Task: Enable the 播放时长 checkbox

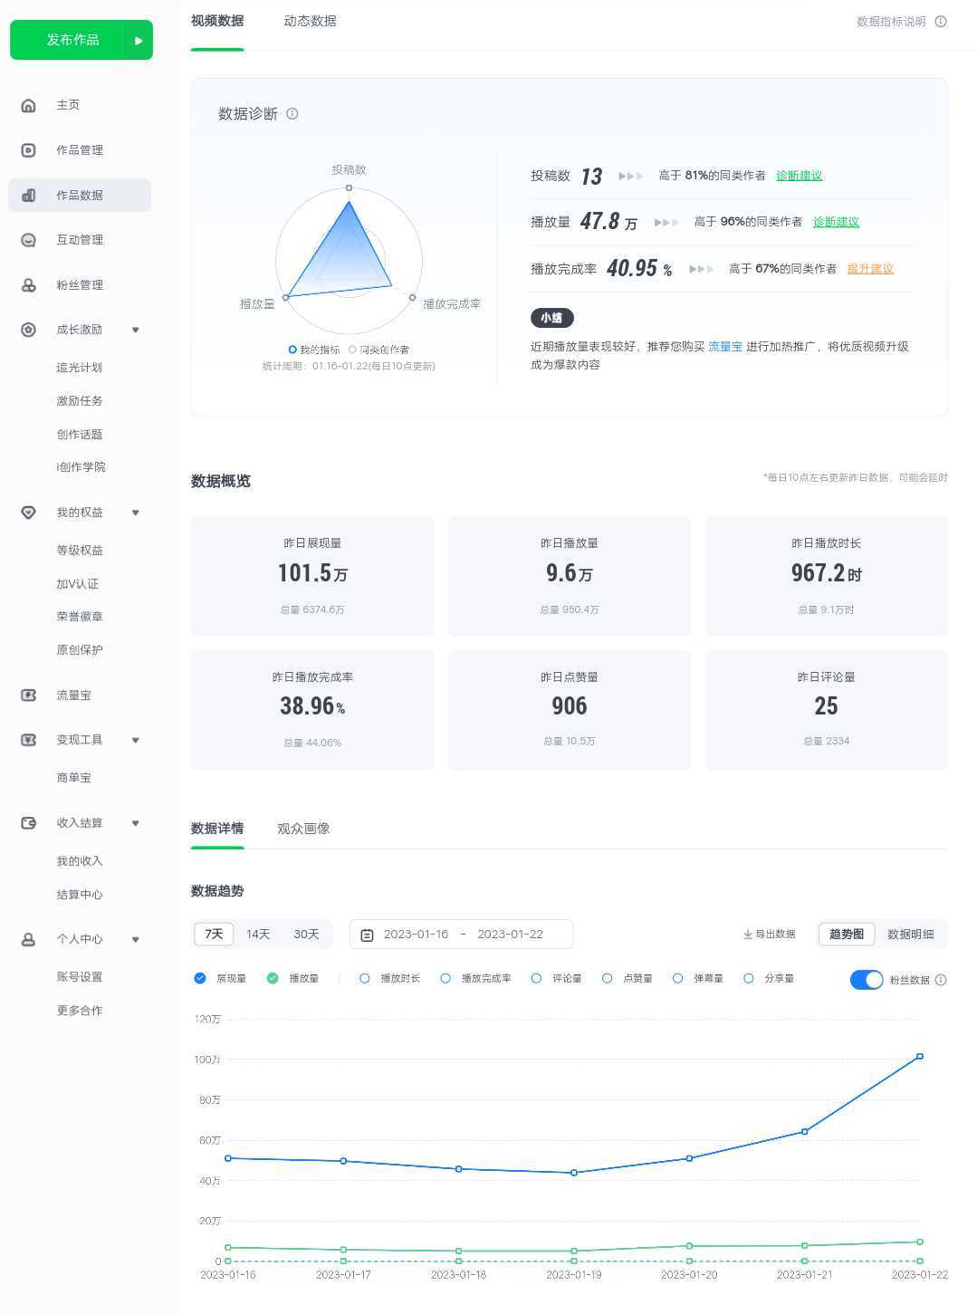Action: coord(363,979)
